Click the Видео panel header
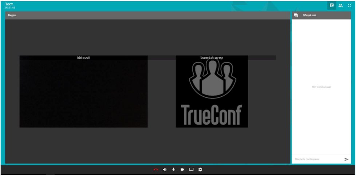The height and width of the screenshot is (176, 356). [147, 15]
